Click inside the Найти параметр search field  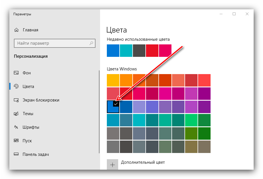pos(51,43)
